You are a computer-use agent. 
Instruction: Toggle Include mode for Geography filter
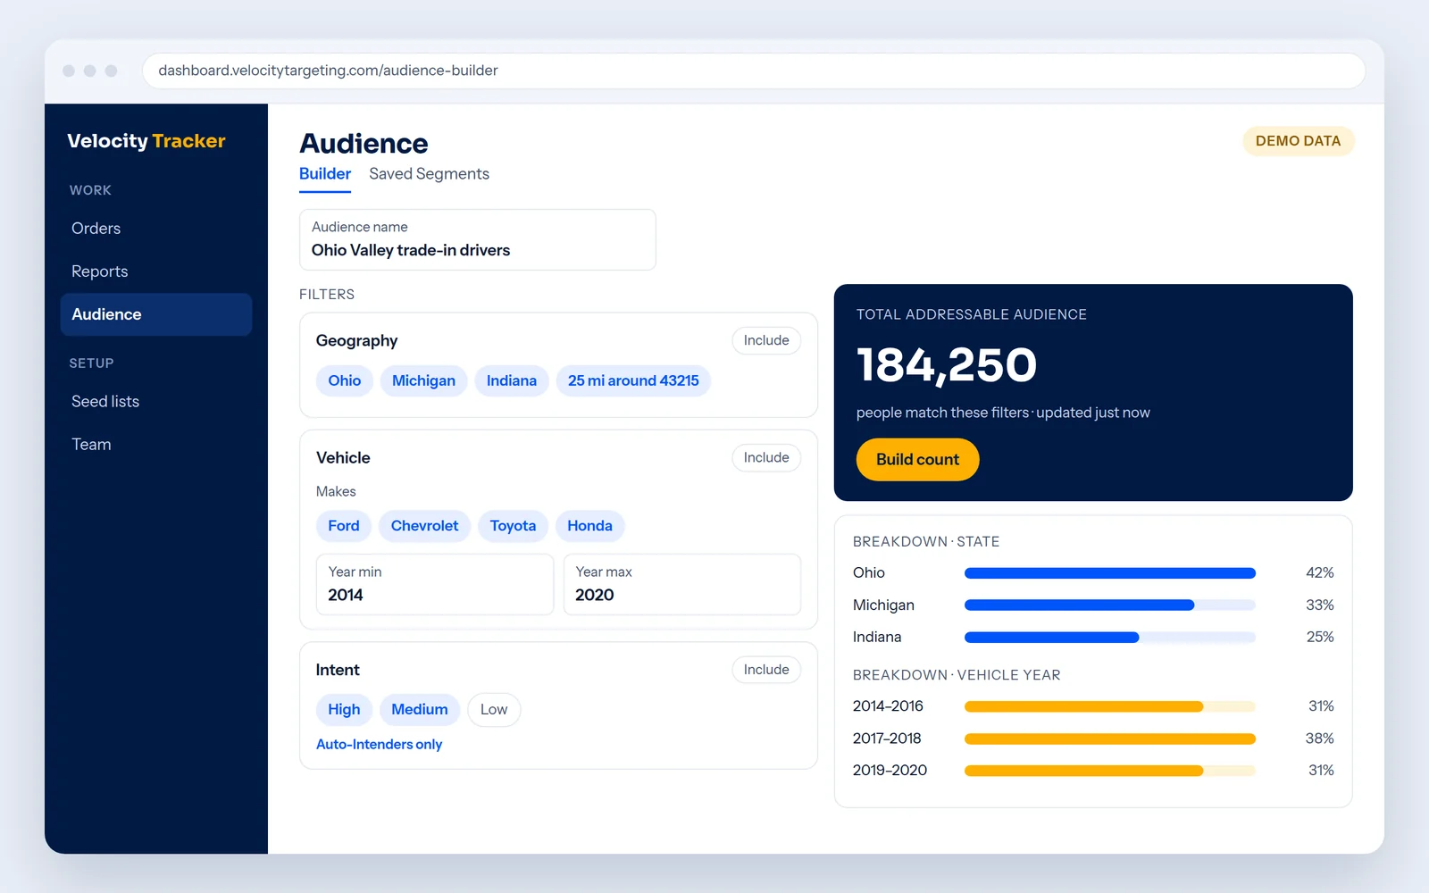click(x=766, y=340)
